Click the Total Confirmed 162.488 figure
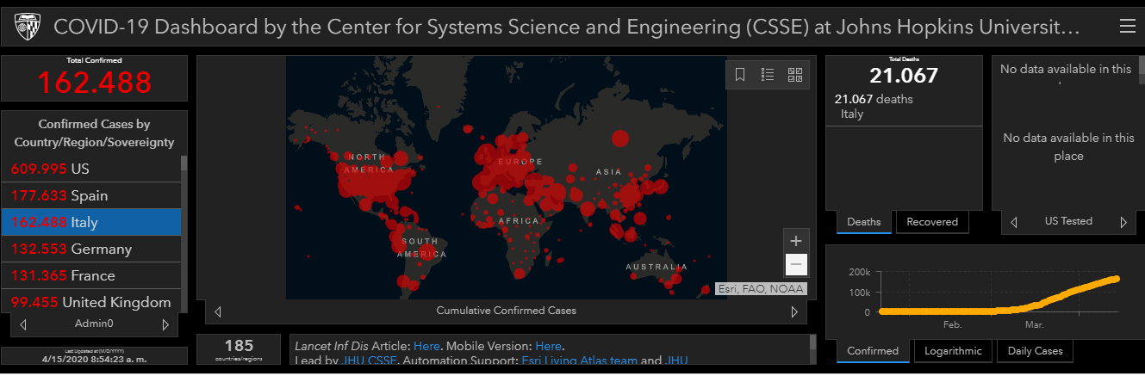This screenshot has height=376, width=1145. pos(95,83)
